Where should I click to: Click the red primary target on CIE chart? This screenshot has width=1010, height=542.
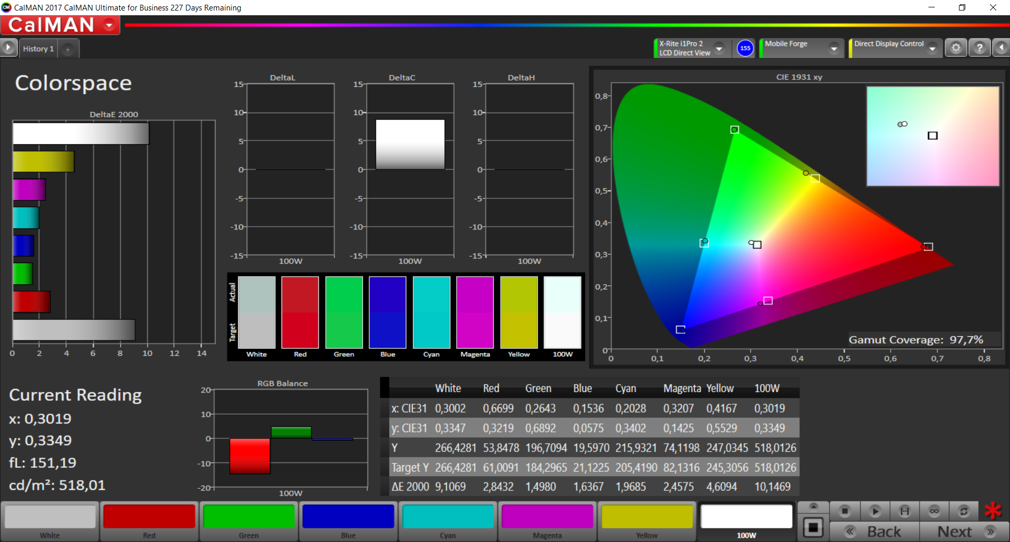click(x=928, y=247)
